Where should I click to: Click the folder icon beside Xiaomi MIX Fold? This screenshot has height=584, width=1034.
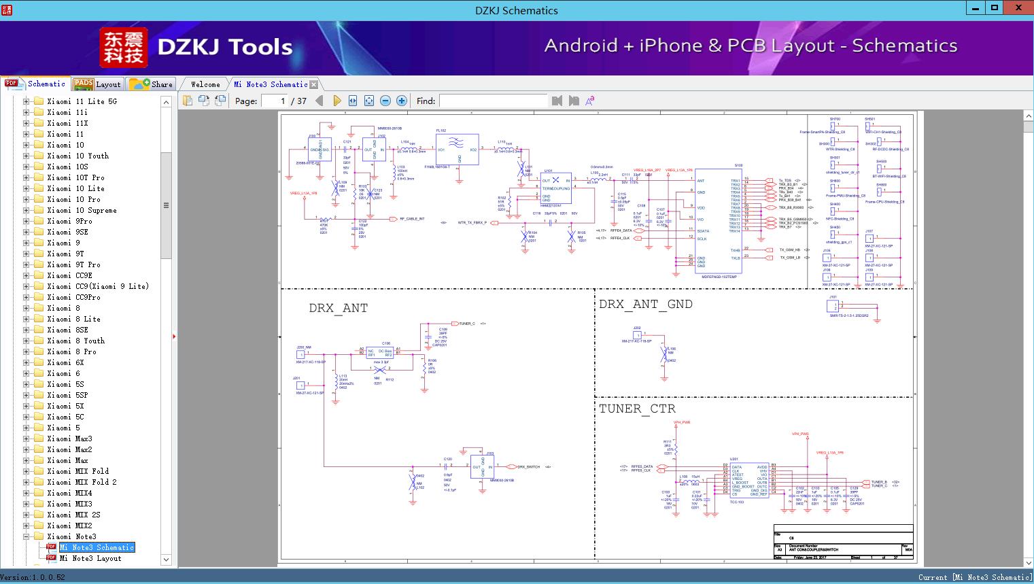click(x=39, y=471)
